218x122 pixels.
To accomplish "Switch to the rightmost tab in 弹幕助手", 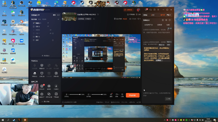I will click(x=168, y=25).
